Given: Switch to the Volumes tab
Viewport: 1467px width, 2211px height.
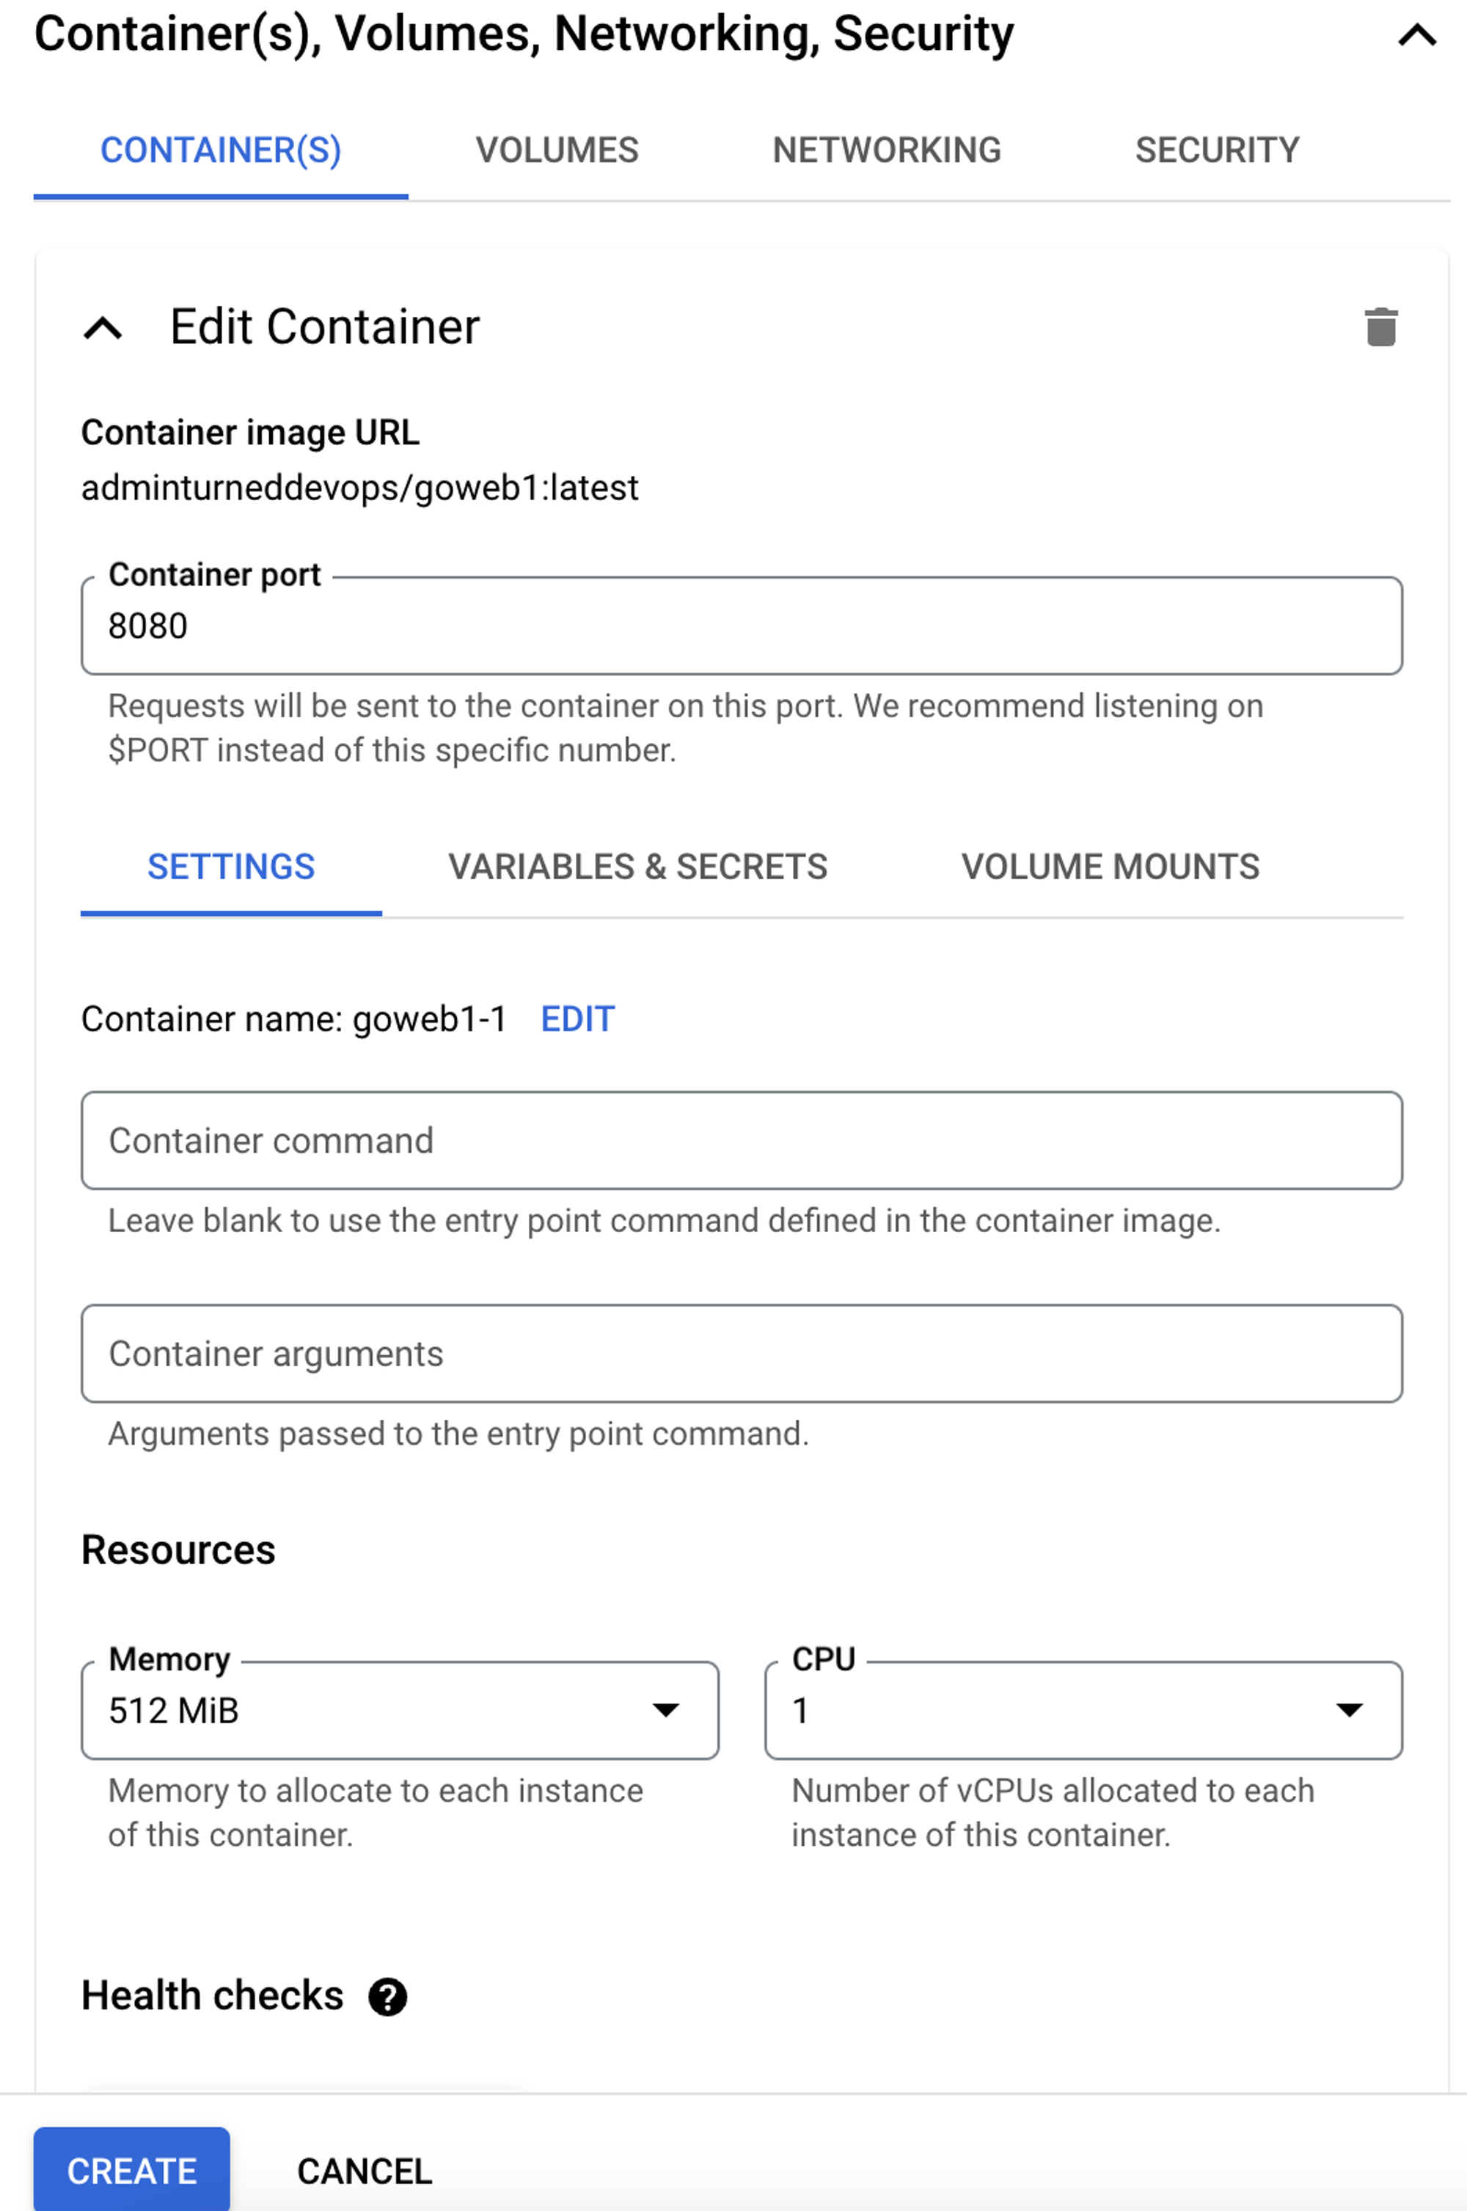Looking at the screenshot, I should click(x=557, y=150).
